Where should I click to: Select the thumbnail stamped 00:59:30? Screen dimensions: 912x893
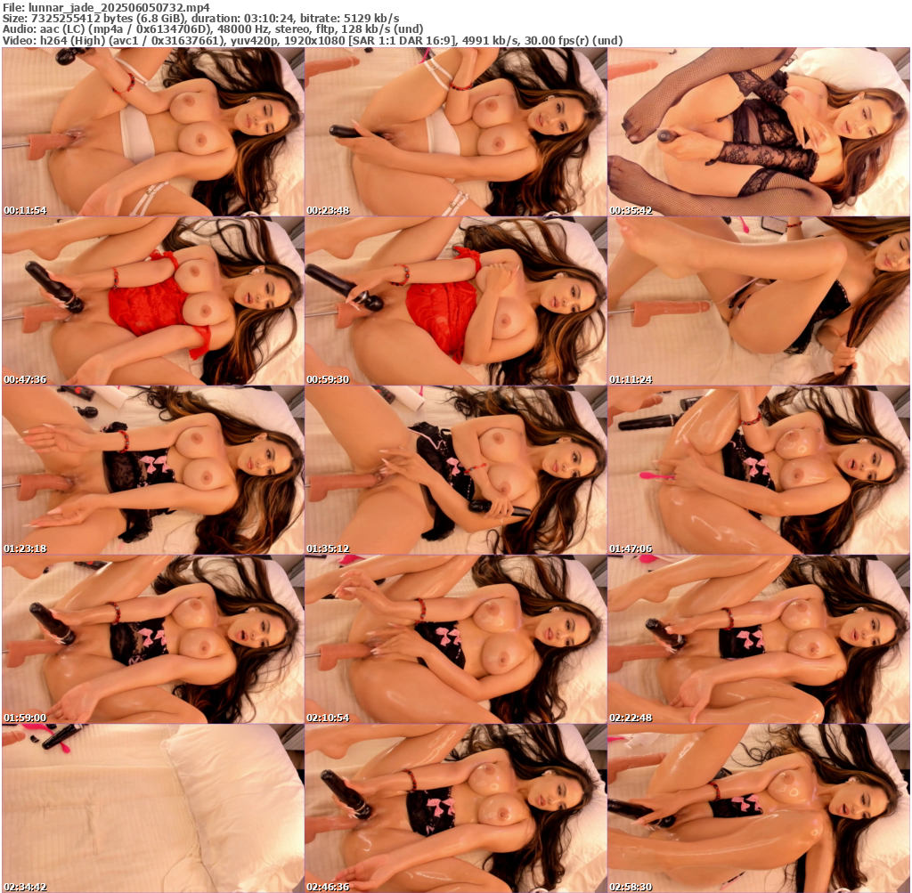point(456,301)
